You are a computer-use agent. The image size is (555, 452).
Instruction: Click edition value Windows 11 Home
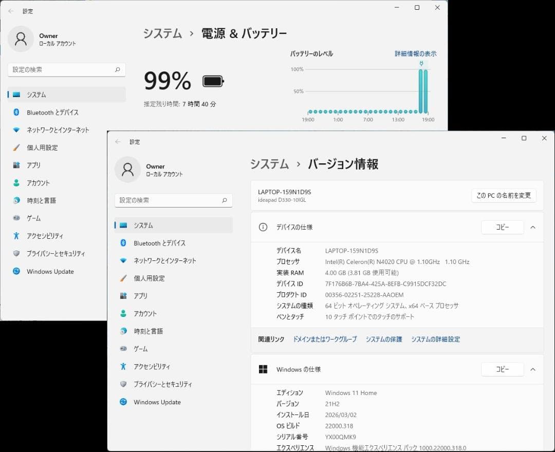pyautogui.click(x=351, y=392)
